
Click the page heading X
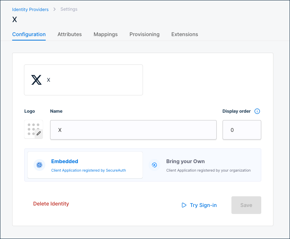pos(15,20)
